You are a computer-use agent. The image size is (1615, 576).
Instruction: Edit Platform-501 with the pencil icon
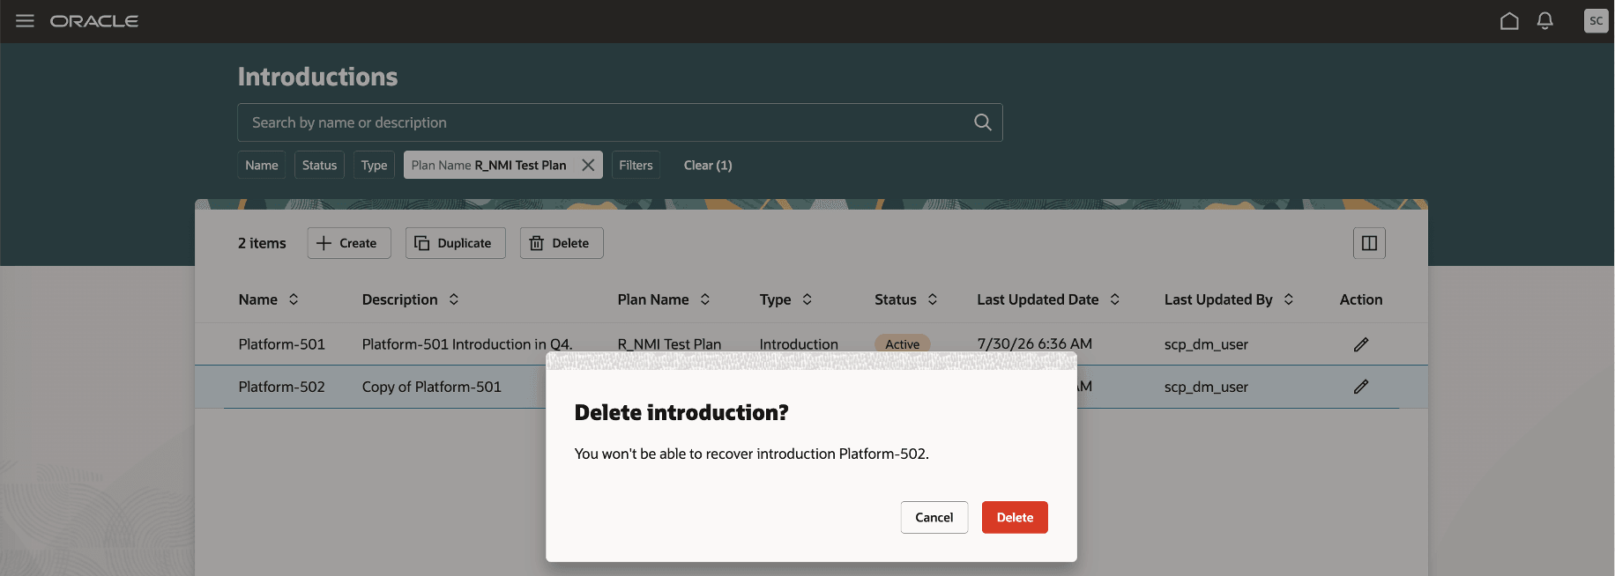[1361, 344]
